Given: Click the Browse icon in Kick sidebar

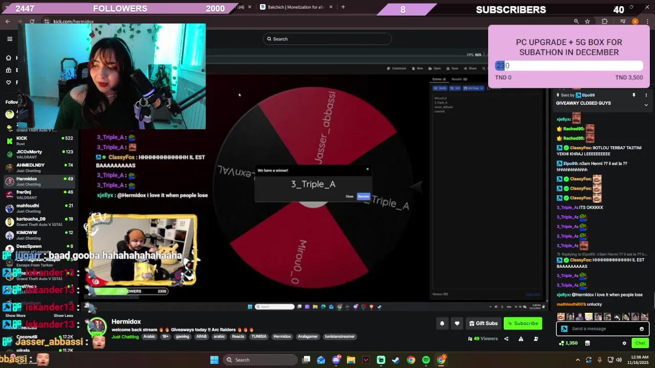Looking at the screenshot, I should click(x=8, y=70).
